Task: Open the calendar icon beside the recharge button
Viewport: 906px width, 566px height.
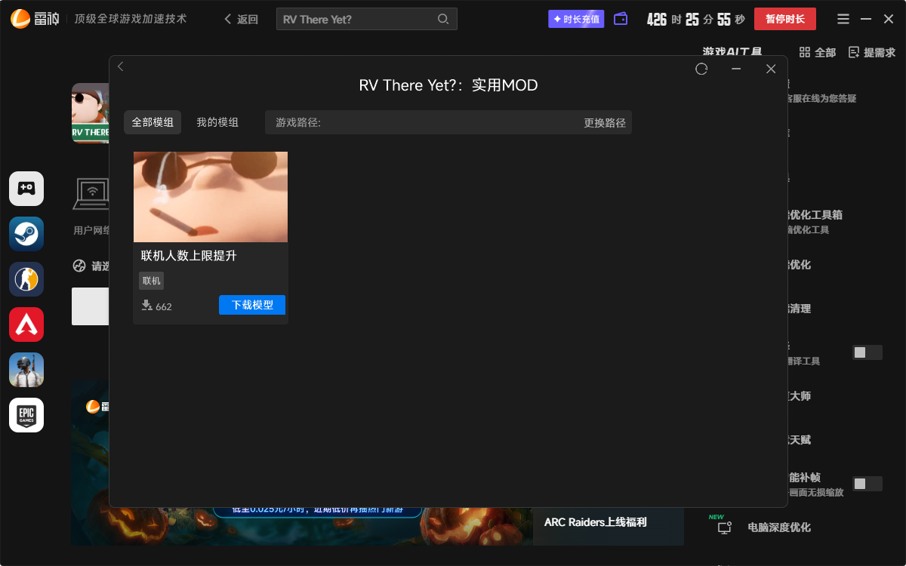Action: pyautogui.click(x=620, y=18)
